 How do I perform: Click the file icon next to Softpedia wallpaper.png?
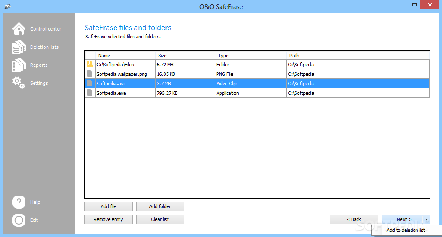click(x=90, y=74)
